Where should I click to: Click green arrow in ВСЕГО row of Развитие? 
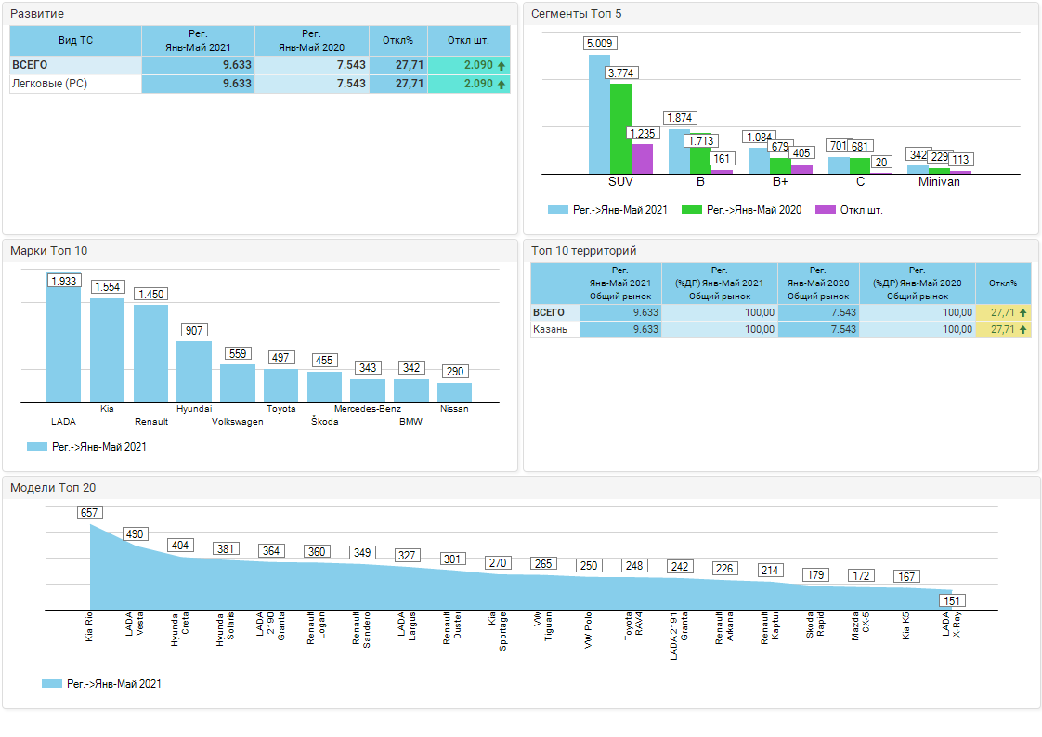pos(501,66)
